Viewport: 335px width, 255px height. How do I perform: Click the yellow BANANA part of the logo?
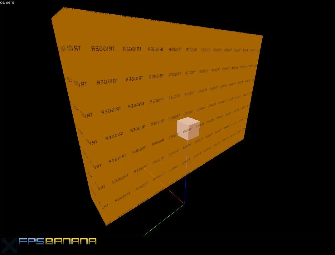tap(71, 241)
